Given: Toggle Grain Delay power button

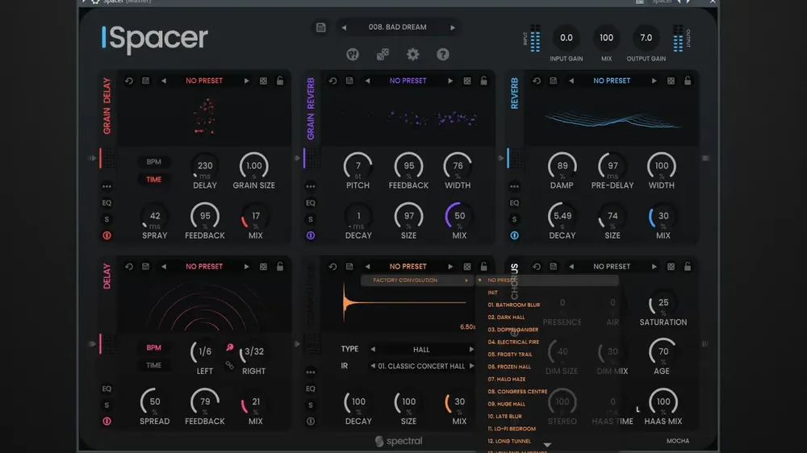Looking at the screenshot, I should [x=107, y=235].
